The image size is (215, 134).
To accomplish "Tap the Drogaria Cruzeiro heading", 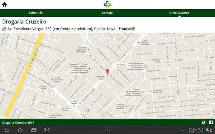I will point(24,22).
